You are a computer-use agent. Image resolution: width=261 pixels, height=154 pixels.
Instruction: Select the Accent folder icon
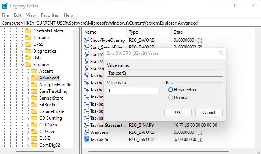click(x=34, y=71)
